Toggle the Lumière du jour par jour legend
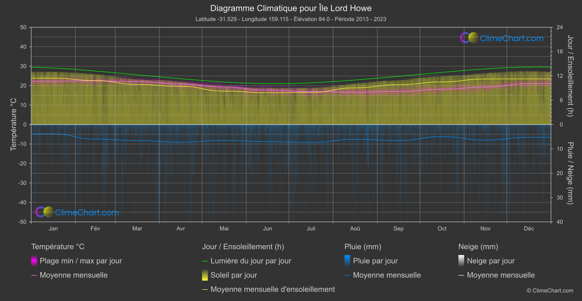 (x=247, y=261)
